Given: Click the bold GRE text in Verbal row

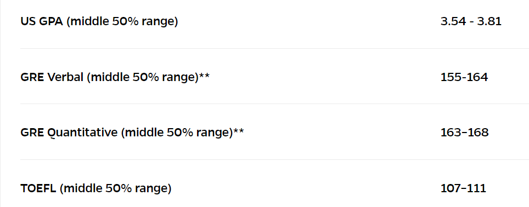Looking at the screenshot, I should coord(32,77).
